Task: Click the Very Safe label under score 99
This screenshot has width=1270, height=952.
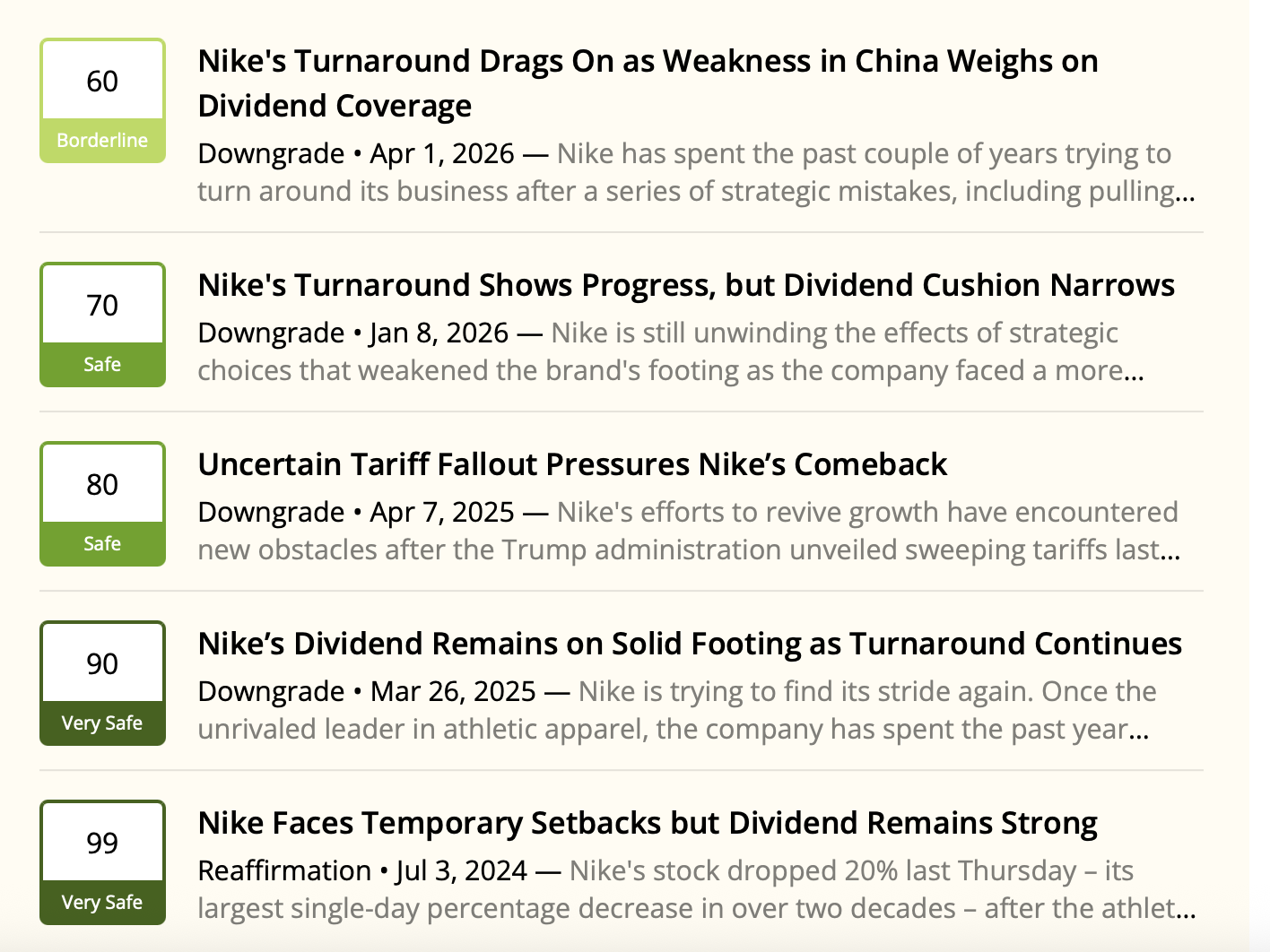Action: tap(102, 903)
